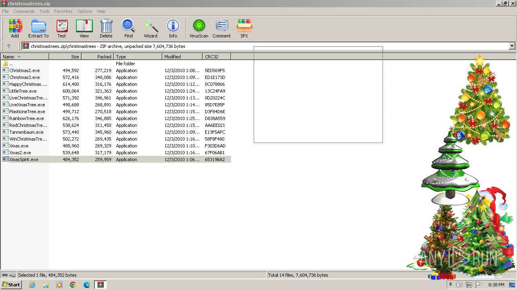
Task: Expand the address bar dropdown
Action: [x=512, y=46]
